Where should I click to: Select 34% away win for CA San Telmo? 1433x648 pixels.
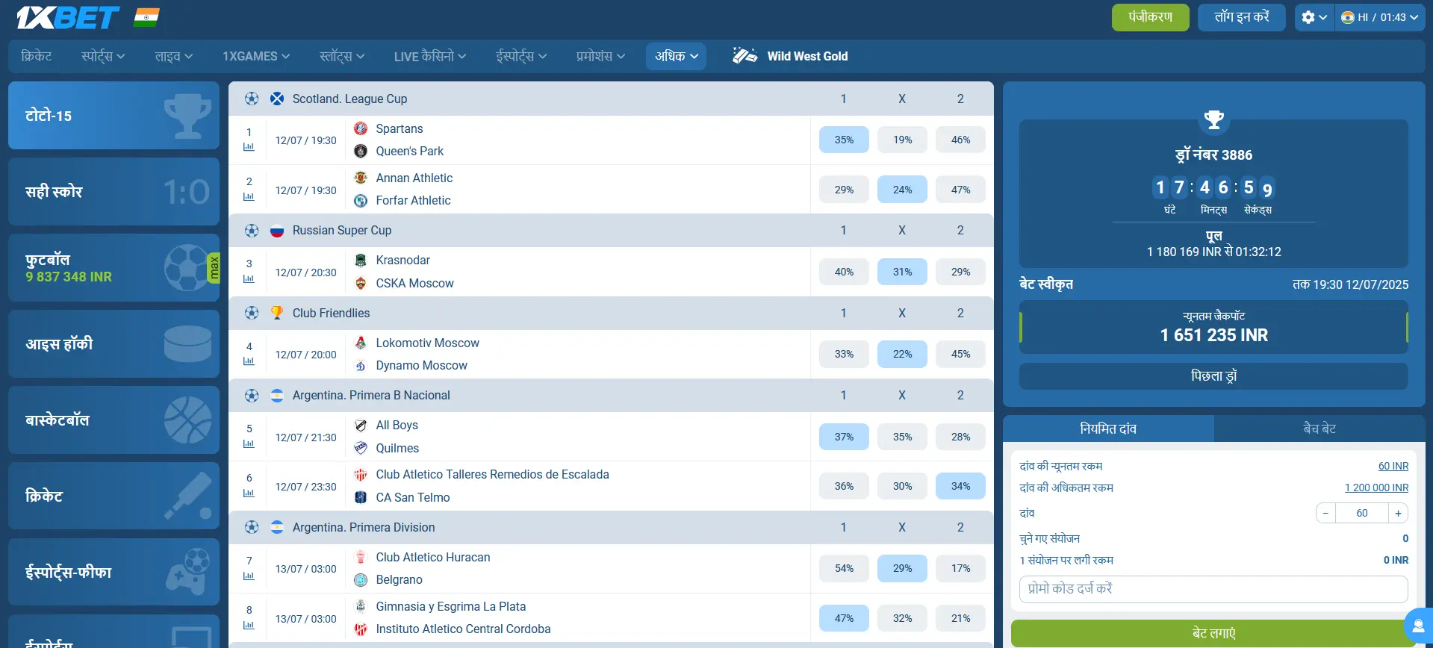(x=960, y=486)
